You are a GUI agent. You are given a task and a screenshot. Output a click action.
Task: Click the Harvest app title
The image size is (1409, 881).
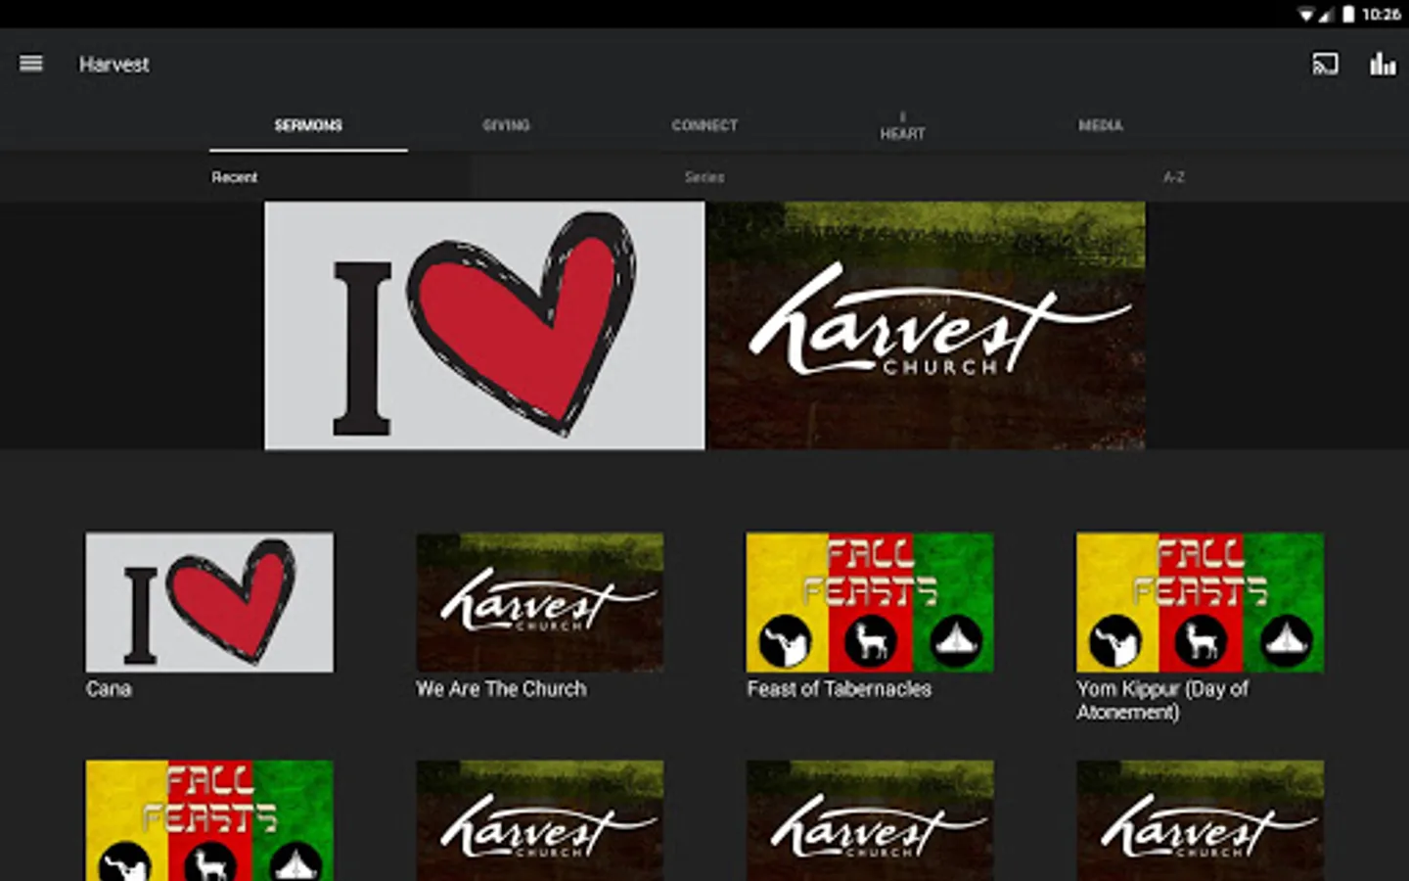pos(114,65)
